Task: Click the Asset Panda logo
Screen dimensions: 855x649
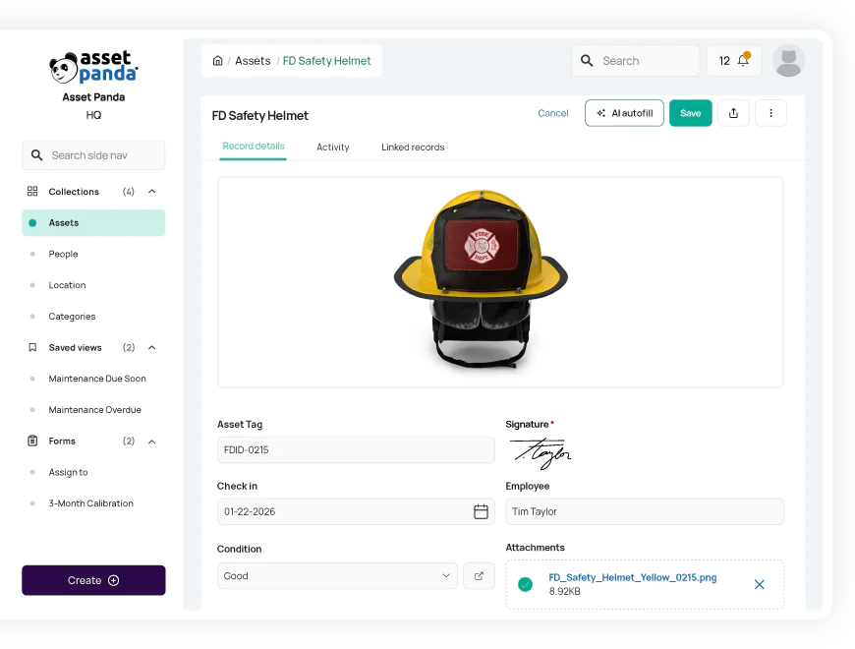Action: tap(93, 68)
